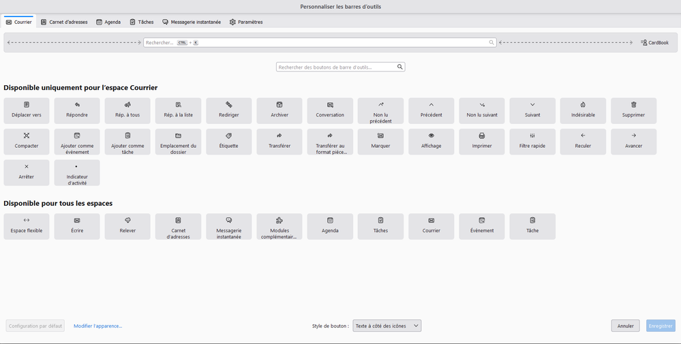Click the Imprimer printer button

coord(482,141)
